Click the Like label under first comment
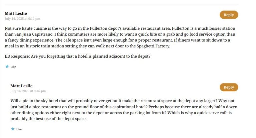 pos(13,67)
